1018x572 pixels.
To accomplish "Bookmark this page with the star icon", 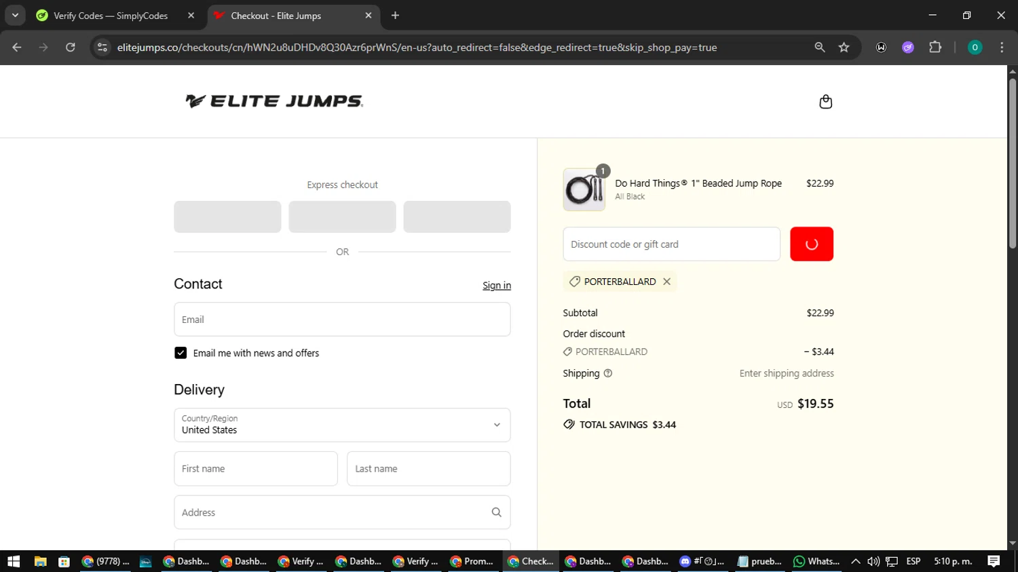I will pos(844,47).
